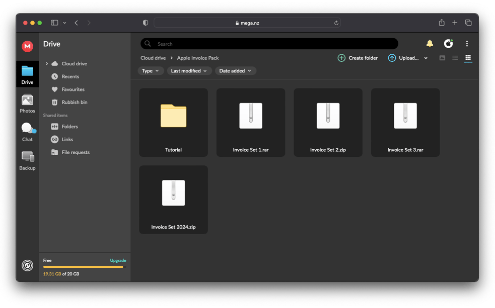
Task: Open the Type filter dropdown
Action: (x=151, y=71)
